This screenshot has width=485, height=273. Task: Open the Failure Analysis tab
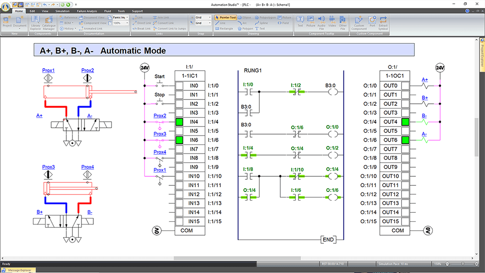tap(87, 10)
